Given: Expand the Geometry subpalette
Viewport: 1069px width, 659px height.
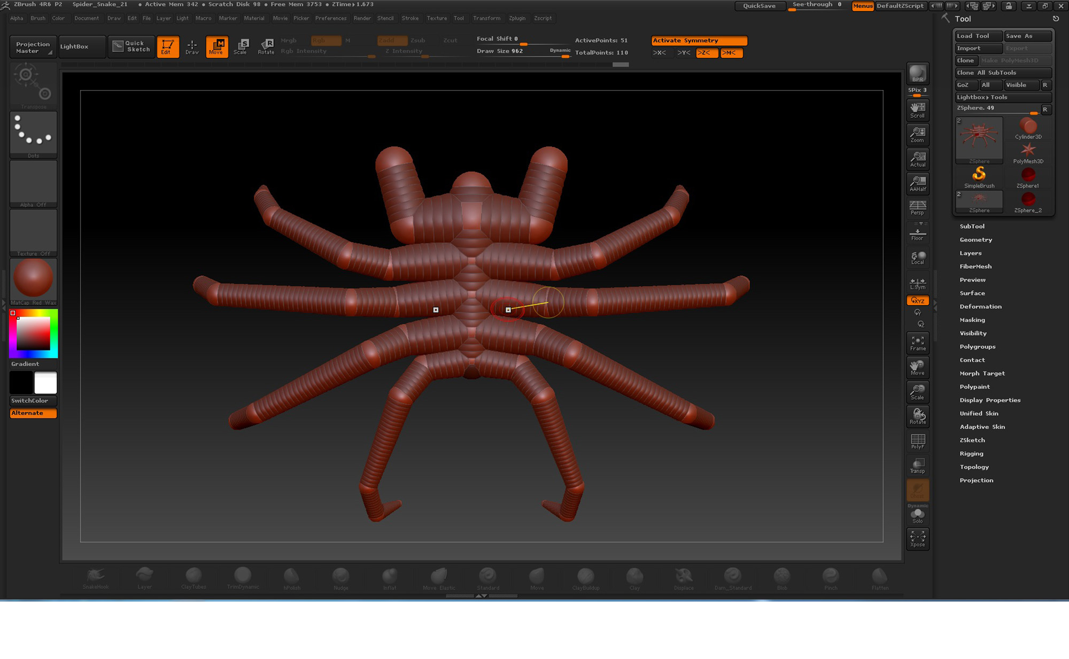Looking at the screenshot, I should [x=976, y=239].
